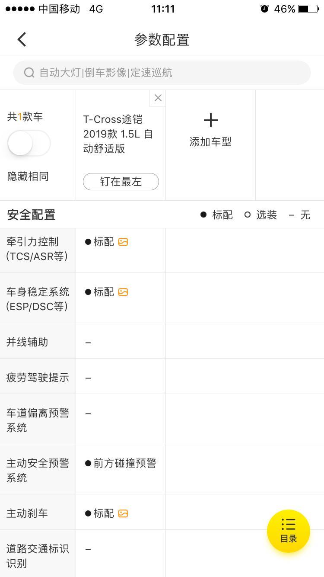Select the 疲劳驾驶提示 row label
This screenshot has height=577, width=324.
pyautogui.click(x=38, y=378)
